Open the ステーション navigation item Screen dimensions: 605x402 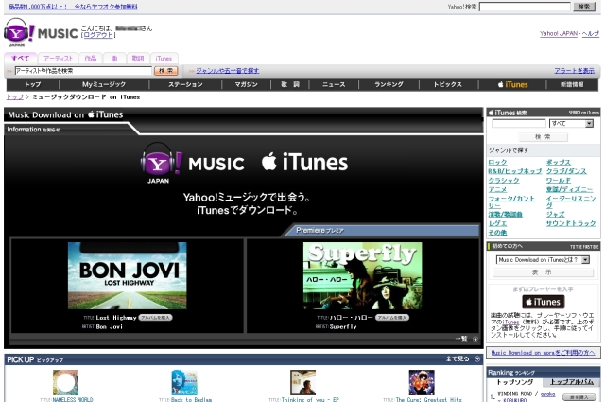coord(185,84)
